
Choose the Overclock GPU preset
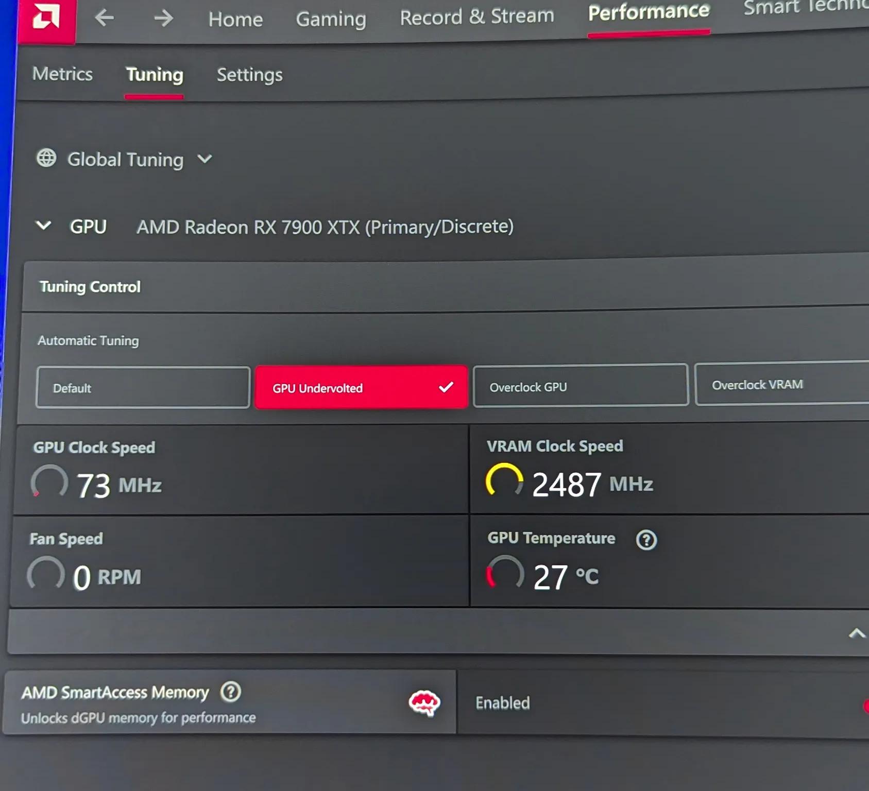[581, 386]
